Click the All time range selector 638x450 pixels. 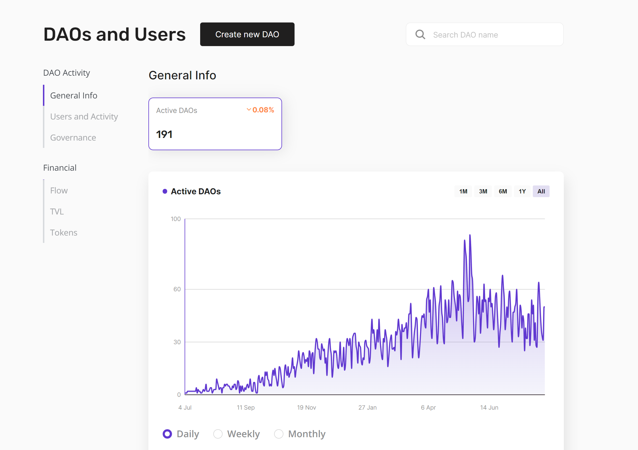coord(541,191)
